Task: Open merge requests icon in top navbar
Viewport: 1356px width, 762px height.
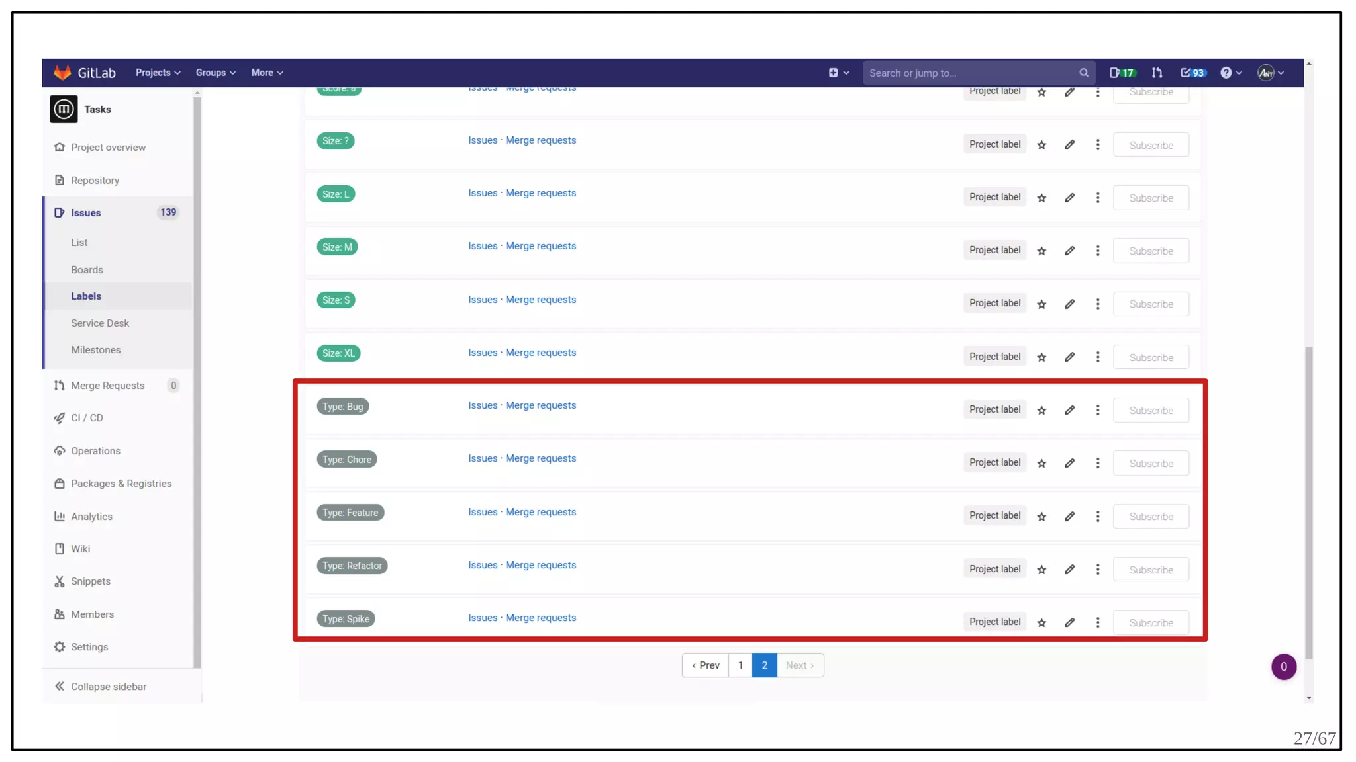Action: 1157,73
